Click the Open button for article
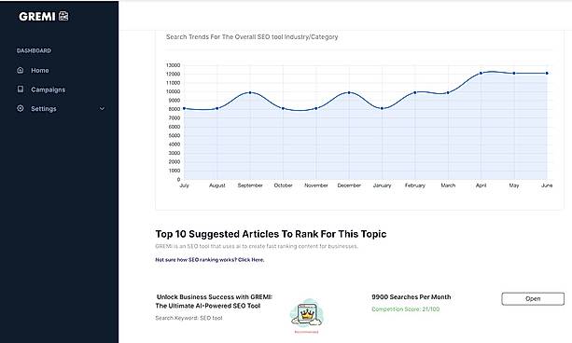572x343 pixels. click(533, 298)
